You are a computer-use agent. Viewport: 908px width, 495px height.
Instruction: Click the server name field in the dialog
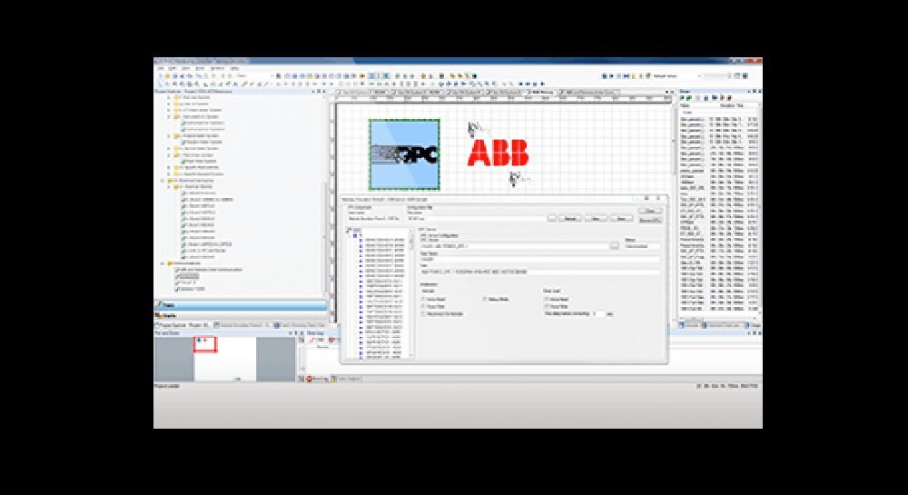click(x=514, y=246)
